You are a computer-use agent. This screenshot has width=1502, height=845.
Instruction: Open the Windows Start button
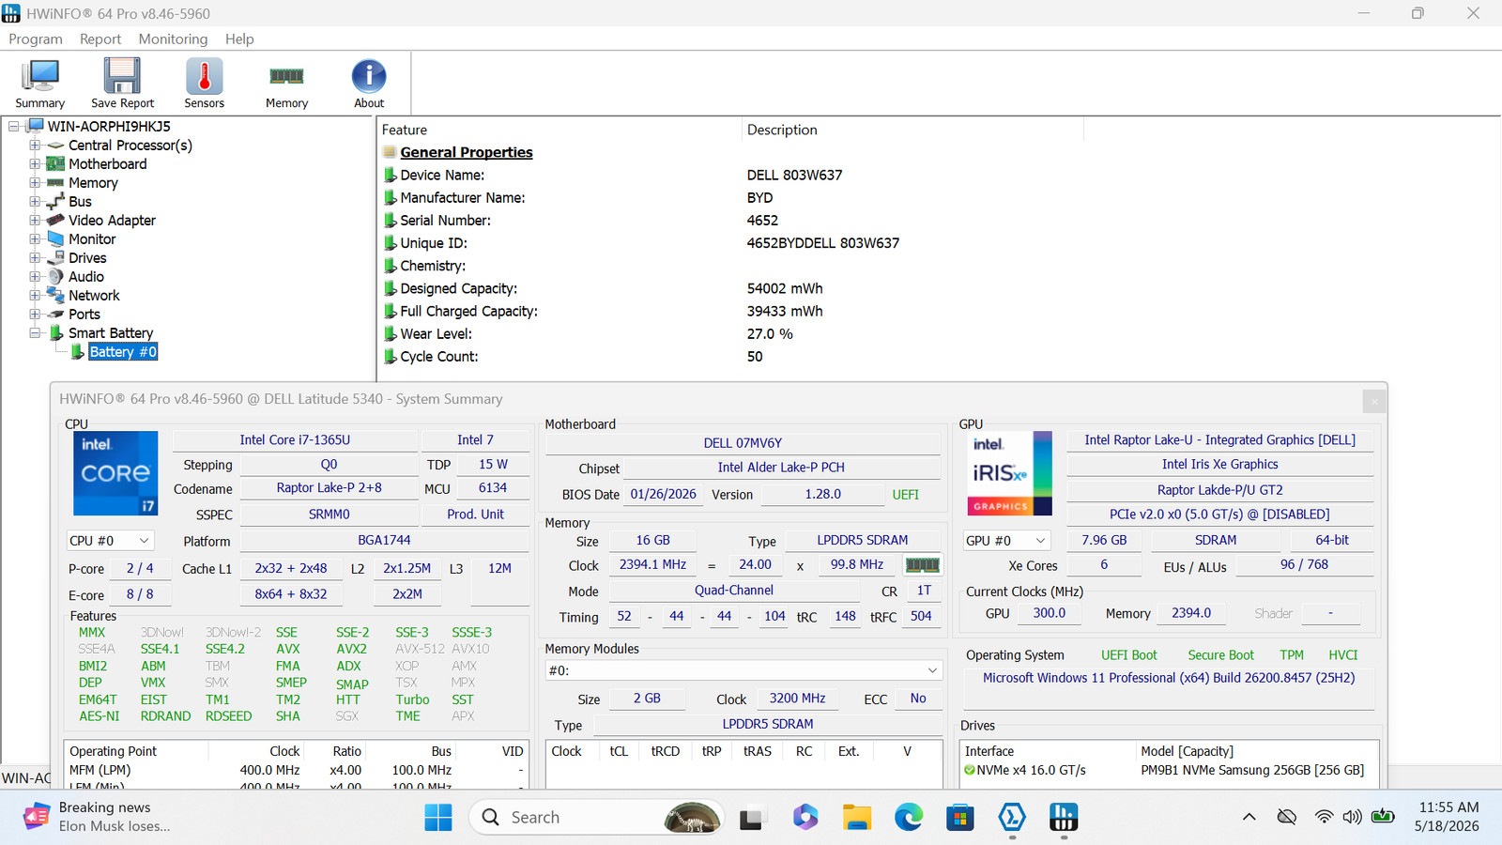[438, 818]
